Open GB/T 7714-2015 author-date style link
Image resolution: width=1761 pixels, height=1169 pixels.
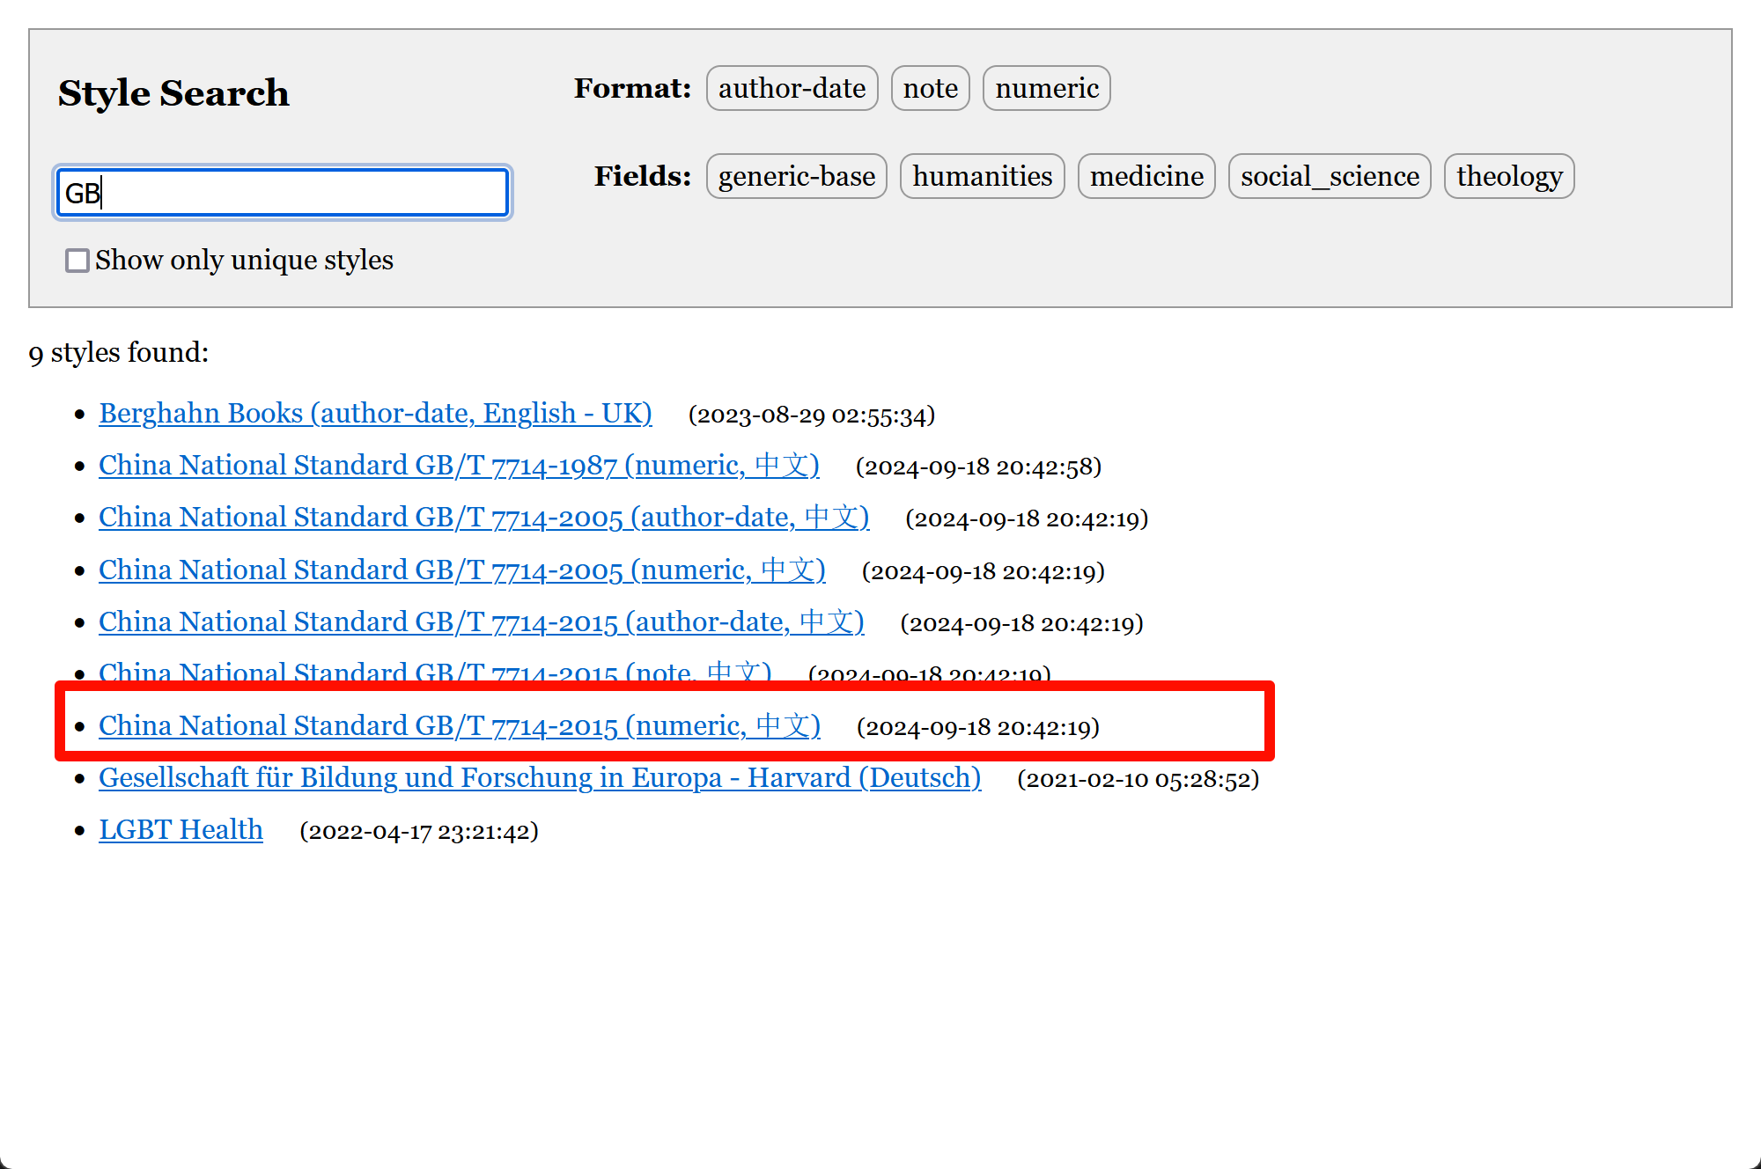point(481,622)
